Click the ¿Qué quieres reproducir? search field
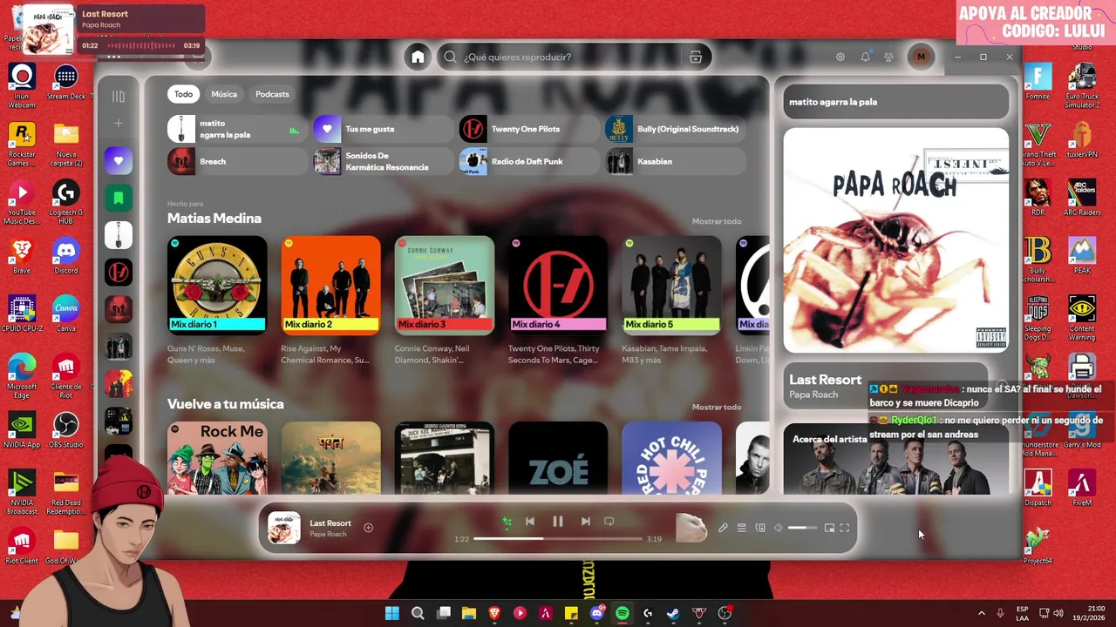Image resolution: width=1116 pixels, height=627 pixels. pos(574,57)
